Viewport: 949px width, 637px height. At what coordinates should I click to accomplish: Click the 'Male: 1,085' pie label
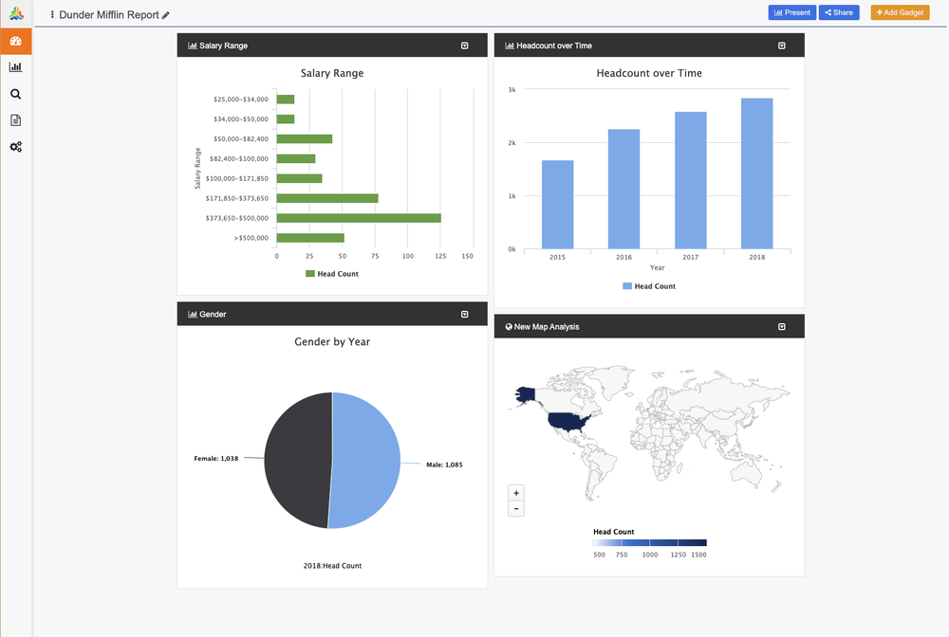[x=444, y=464]
